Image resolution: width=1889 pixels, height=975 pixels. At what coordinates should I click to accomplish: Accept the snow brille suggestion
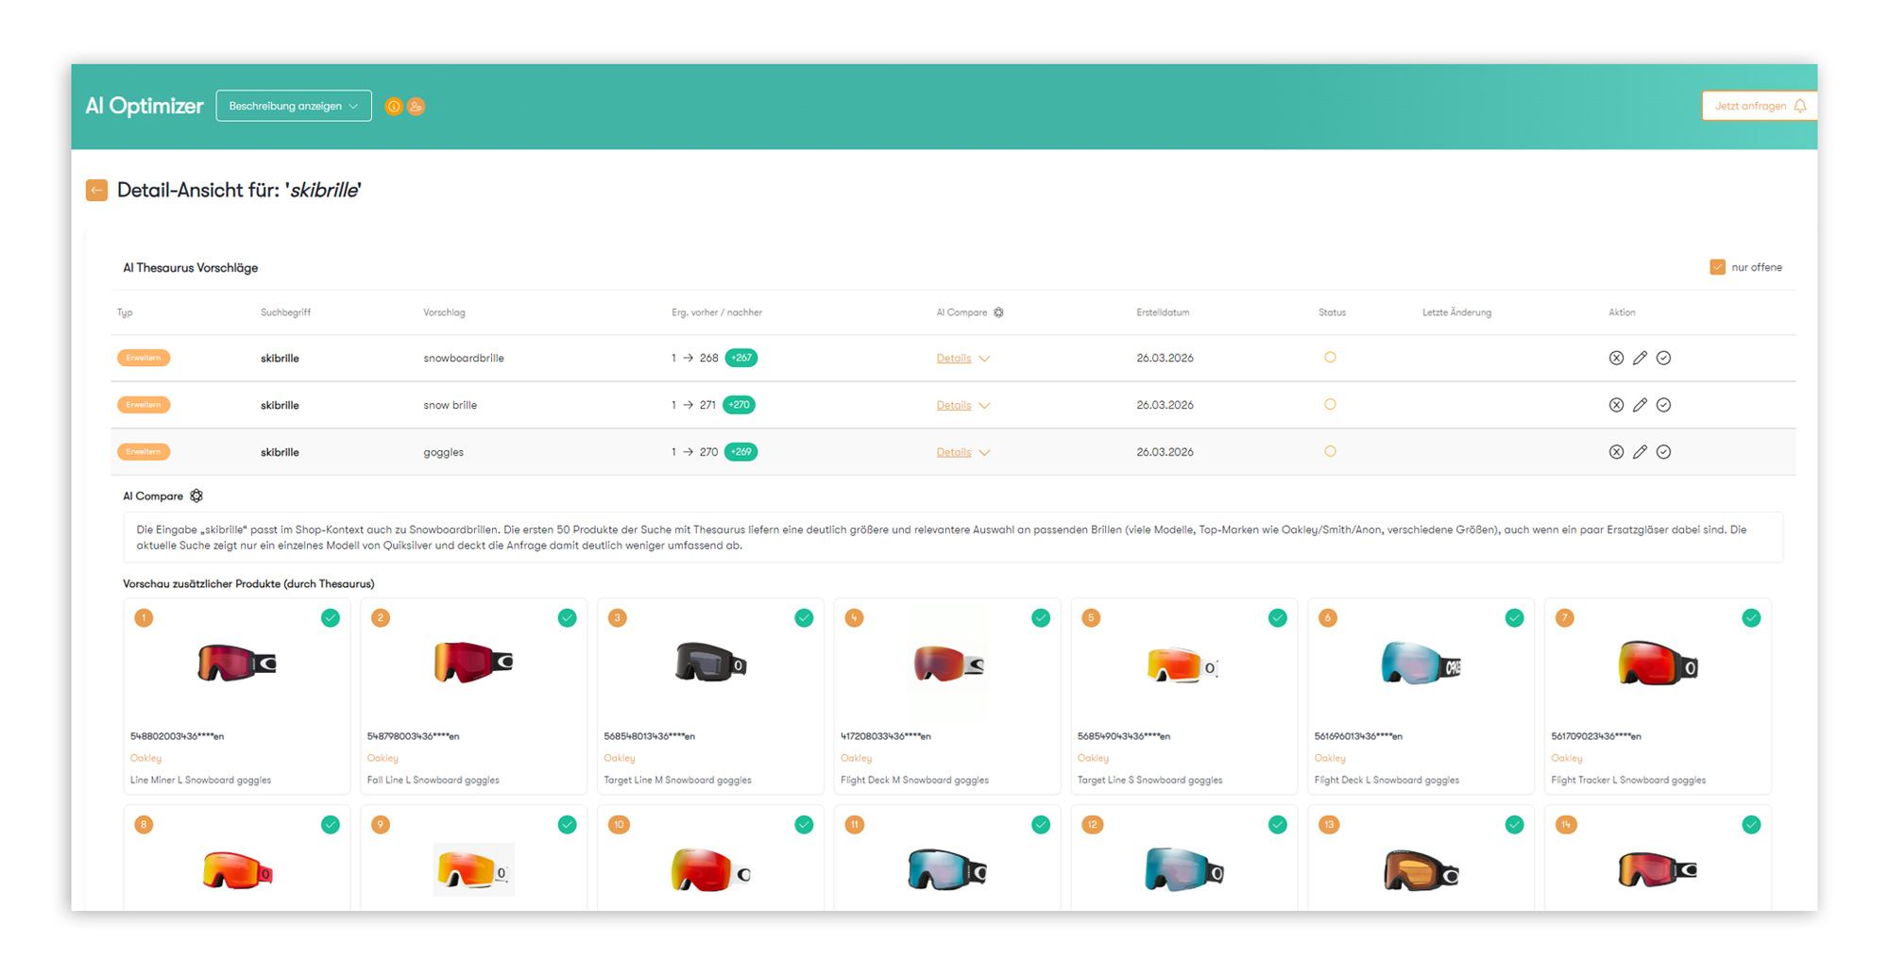(1663, 406)
